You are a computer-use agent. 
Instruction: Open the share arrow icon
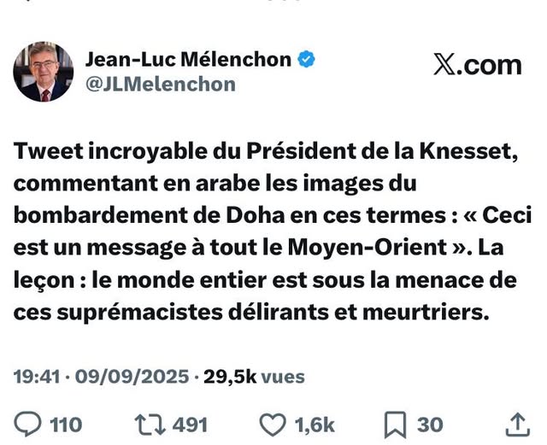click(x=518, y=424)
